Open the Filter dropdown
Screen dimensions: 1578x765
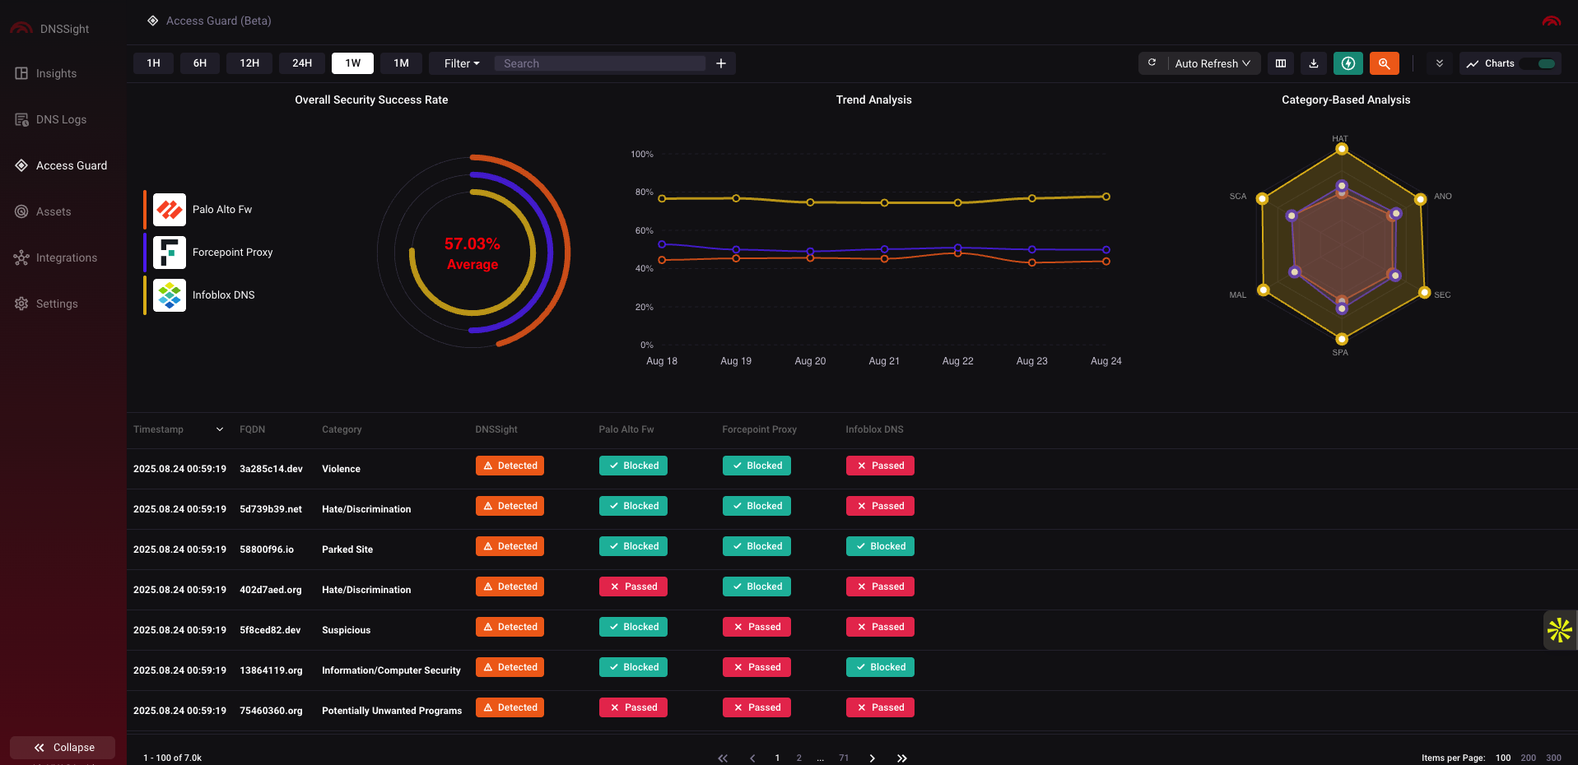[x=459, y=63]
